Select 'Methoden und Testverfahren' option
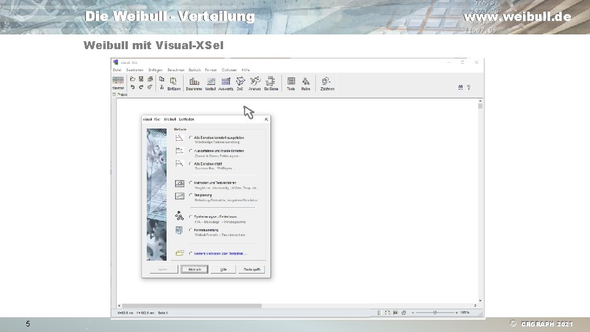This screenshot has width=590, height=332. [191, 183]
